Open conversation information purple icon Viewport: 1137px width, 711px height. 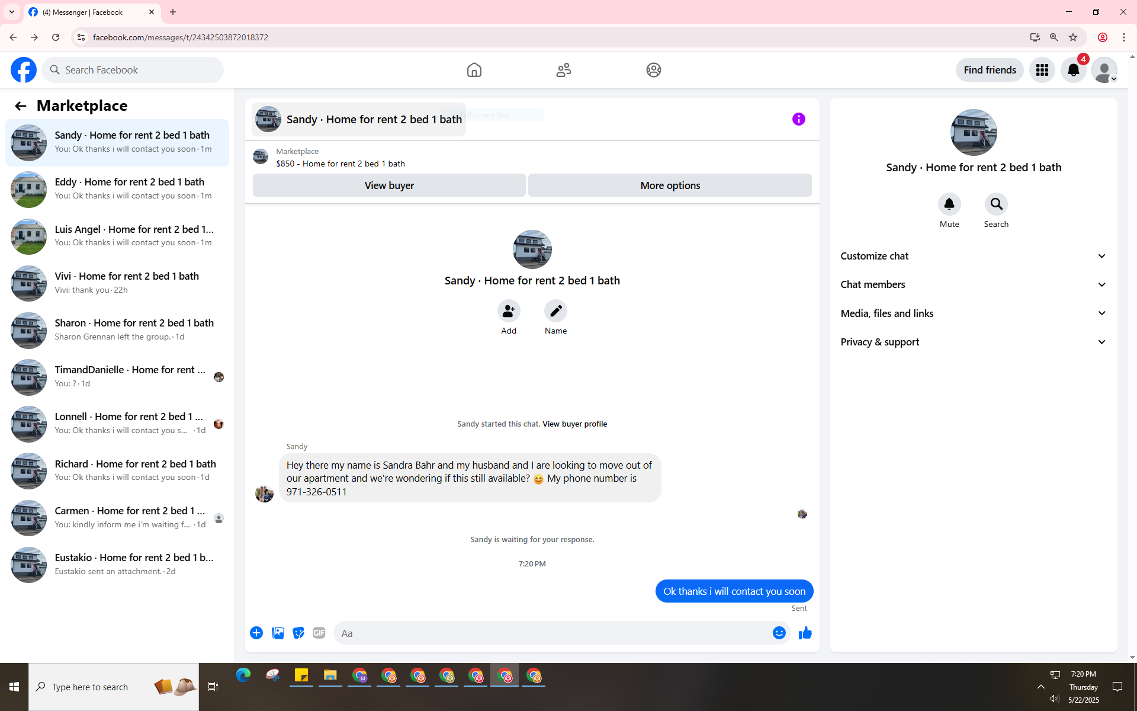[x=799, y=119]
